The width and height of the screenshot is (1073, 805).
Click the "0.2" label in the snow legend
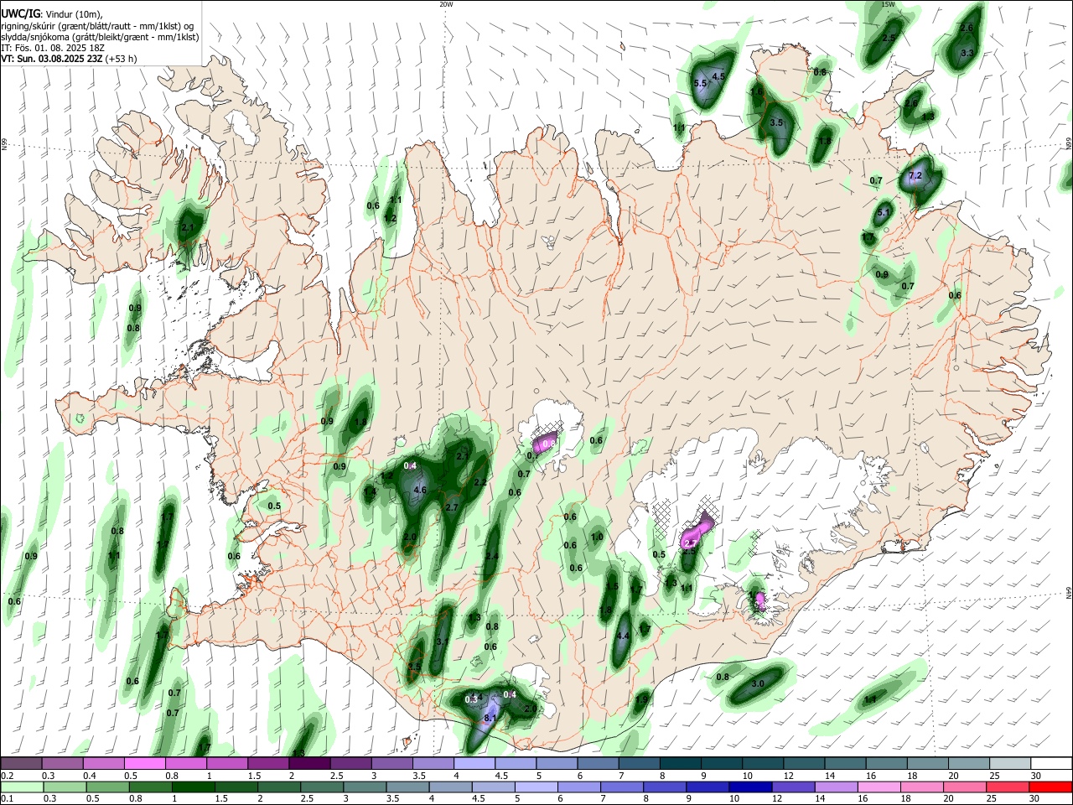(x=7, y=776)
